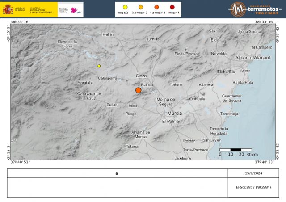Click the 30km scale bar
The height and width of the screenshot is (202, 286).
236,150
